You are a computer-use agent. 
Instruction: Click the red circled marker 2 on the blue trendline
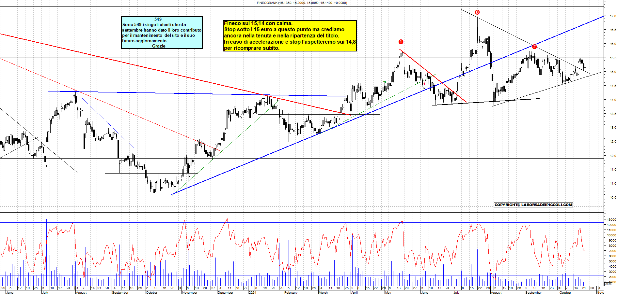(x=534, y=47)
